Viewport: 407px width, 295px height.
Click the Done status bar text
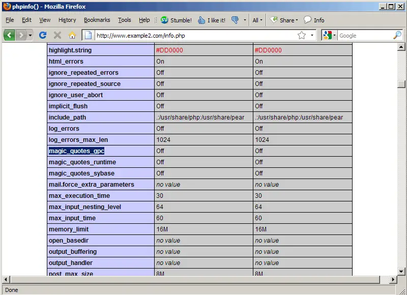[x=11, y=290]
